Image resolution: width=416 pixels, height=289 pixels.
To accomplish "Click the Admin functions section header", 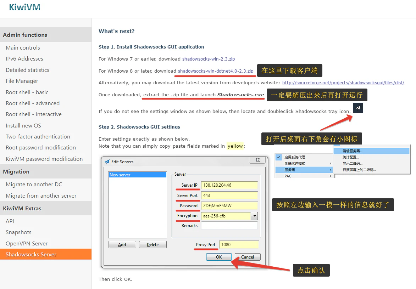I will pos(46,35).
